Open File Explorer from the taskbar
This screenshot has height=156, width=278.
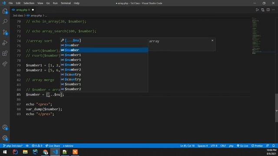[x=25, y=152]
